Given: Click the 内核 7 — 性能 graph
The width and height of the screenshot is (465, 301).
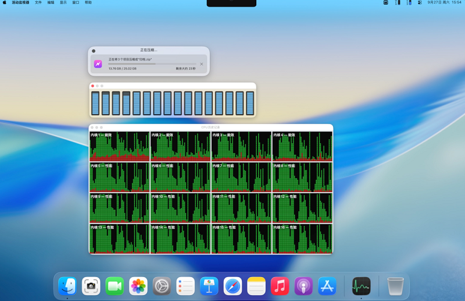Looking at the screenshot, I should pyautogui.click(x=241, y=177).
